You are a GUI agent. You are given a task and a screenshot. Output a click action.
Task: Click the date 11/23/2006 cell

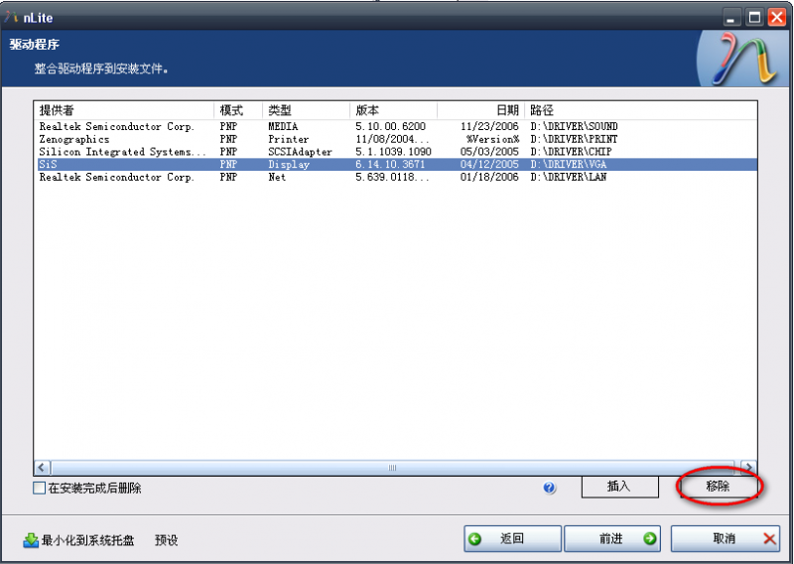tap(489, 126)
